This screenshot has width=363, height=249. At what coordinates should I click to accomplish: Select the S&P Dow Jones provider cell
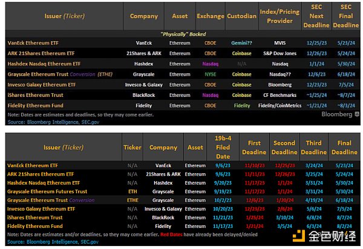pyautogui.click(x=280, y=54)
